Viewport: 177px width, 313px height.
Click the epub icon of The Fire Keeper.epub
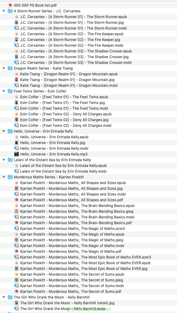[x=17, y=34]
